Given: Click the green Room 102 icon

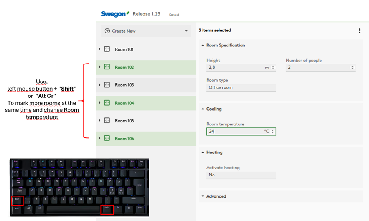Looking at the screenshot, I should (107, 67).
